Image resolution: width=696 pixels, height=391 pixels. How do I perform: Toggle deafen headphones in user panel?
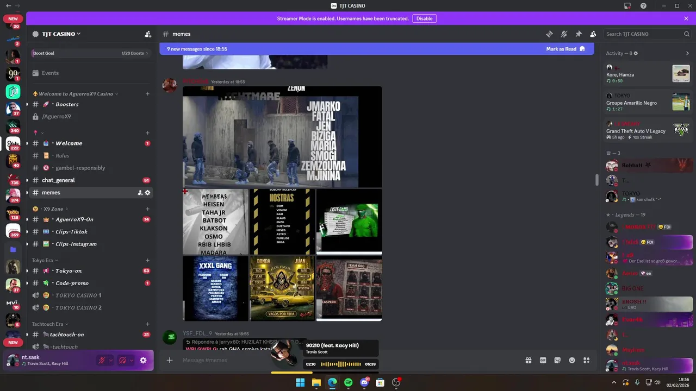coord(122,360)
